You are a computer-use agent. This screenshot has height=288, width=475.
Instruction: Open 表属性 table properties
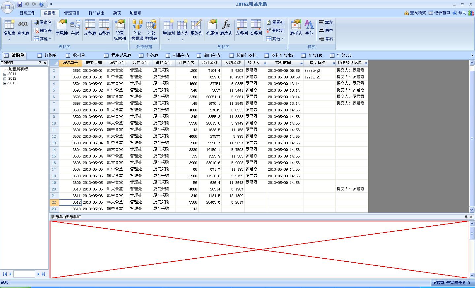(x=62, y=28)
